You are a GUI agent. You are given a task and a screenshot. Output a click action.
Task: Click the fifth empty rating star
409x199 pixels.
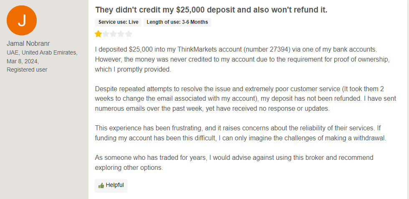click(129, 34)
